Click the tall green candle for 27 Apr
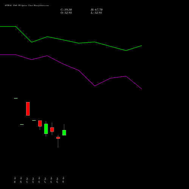The image size is (189, 189). click(x=46, y=129)
